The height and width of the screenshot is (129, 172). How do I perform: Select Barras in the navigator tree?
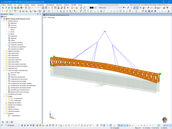12,34
